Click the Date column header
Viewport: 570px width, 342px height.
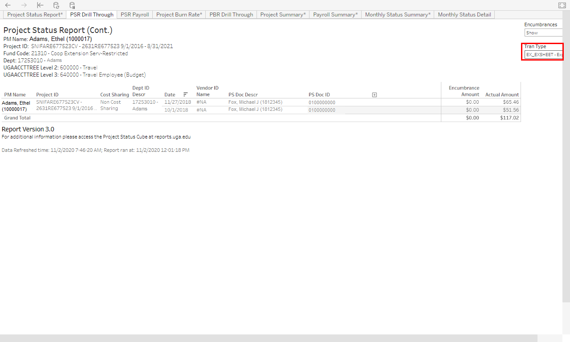point(170,95)
